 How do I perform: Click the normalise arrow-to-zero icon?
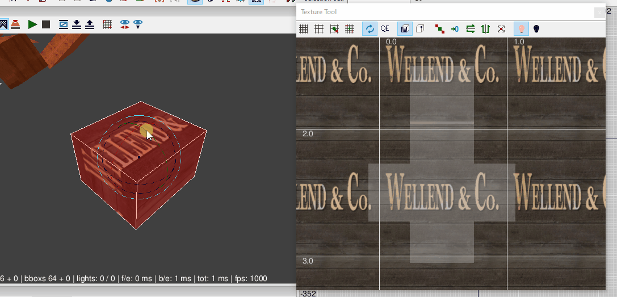(x=455, y=28)
